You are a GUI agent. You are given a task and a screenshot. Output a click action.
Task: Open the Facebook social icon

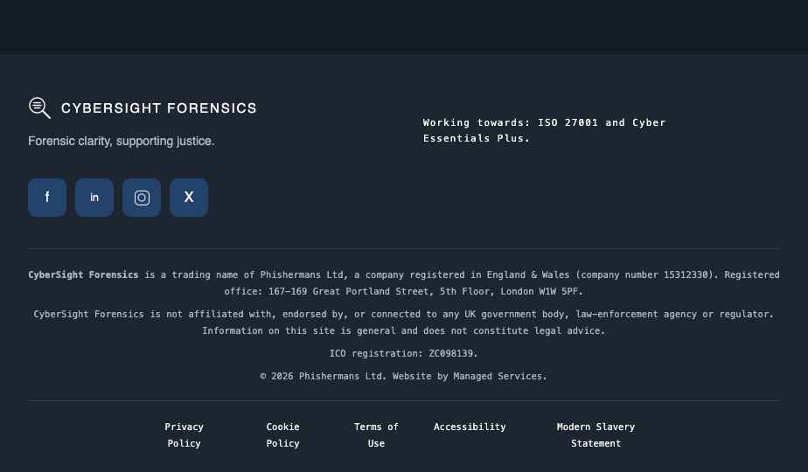pos(47,198)
